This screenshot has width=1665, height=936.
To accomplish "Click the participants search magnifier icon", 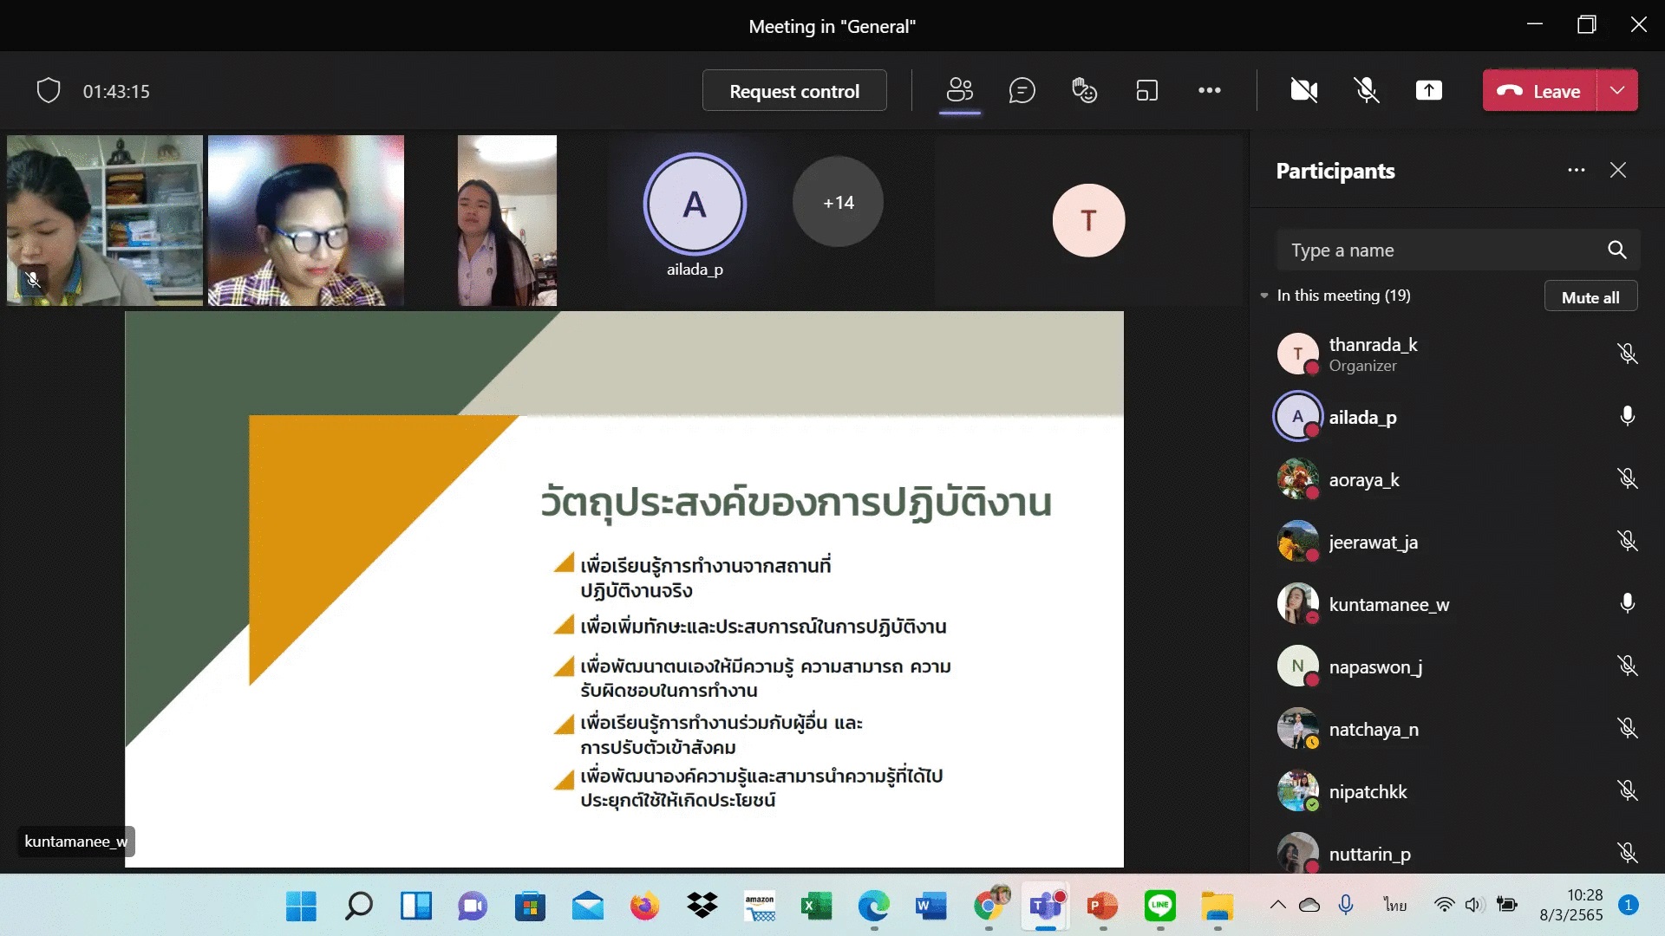I will pos(1616,250).
